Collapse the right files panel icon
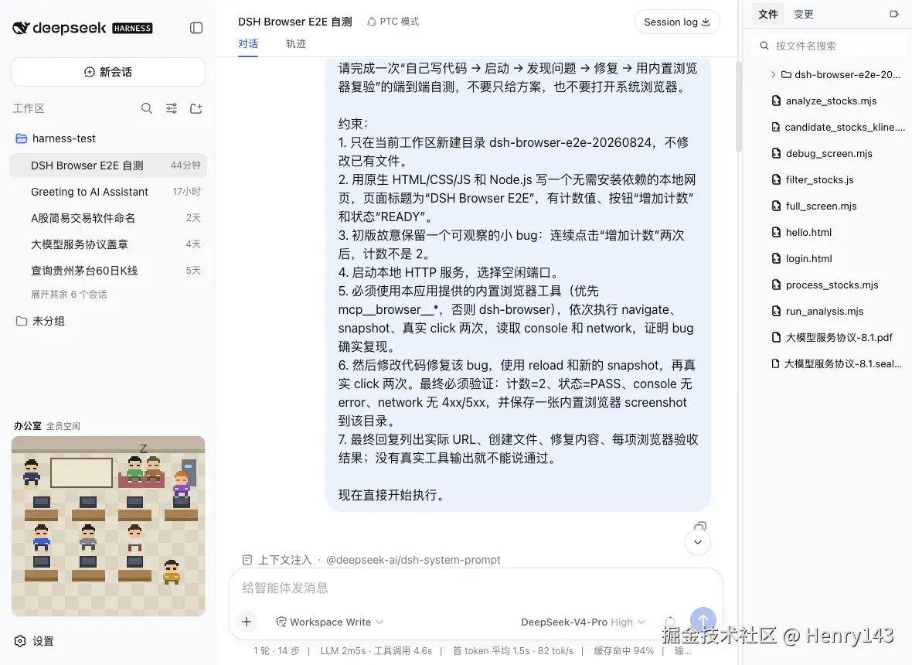This screenshot has width=912, height=665. [894, 14]
